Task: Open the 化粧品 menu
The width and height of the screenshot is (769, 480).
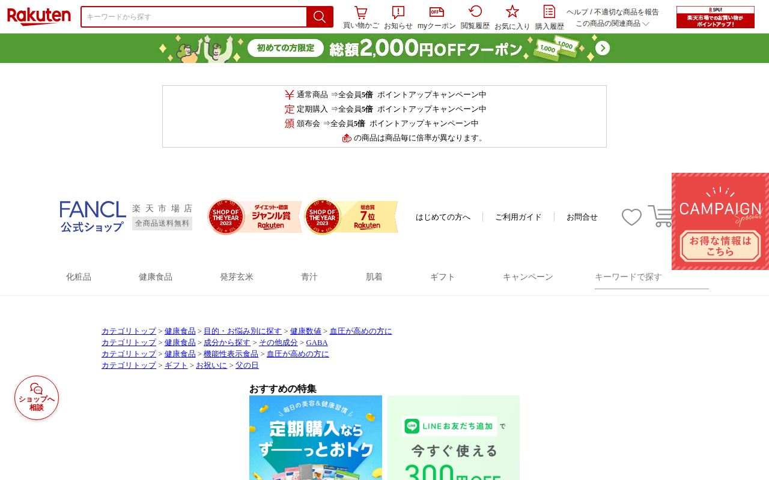Action: click(x=79, y=277)
